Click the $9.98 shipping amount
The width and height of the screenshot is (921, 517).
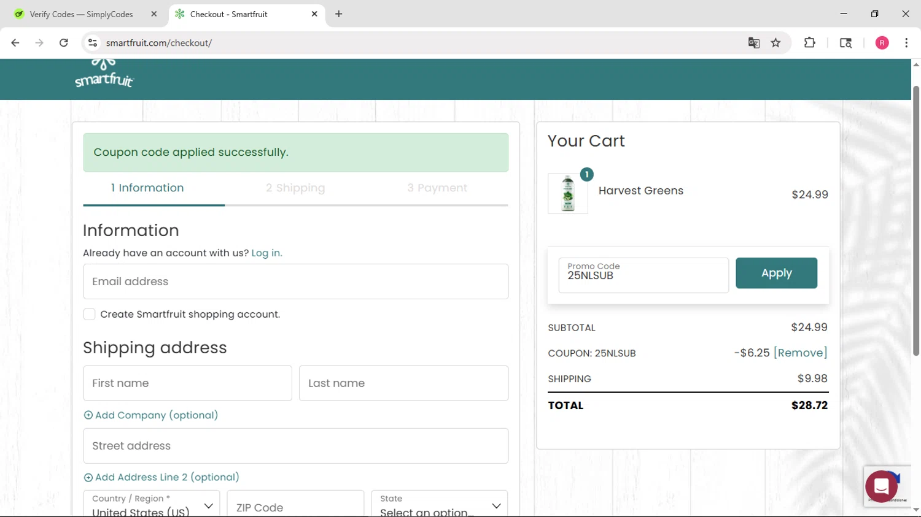click(812, 378)
